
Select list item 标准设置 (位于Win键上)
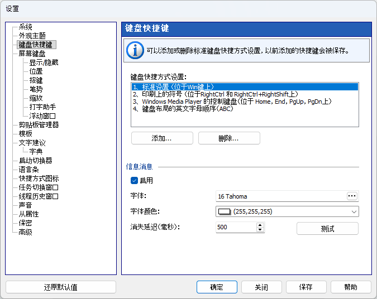[x=245, y=86]
